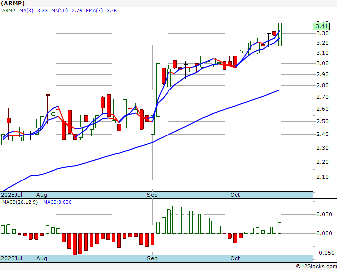Click the MACD:0.030 value readout
Screen dimensions: 337x270
(57, 202)
